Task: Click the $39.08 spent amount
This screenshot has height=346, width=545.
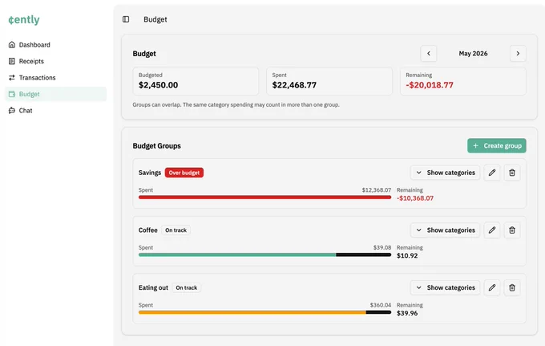Action: pyautogui.click(x=382, y=247)
